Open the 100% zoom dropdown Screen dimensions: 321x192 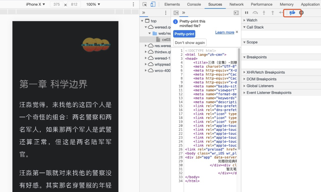pyautogui.click(x=93, y=4)
